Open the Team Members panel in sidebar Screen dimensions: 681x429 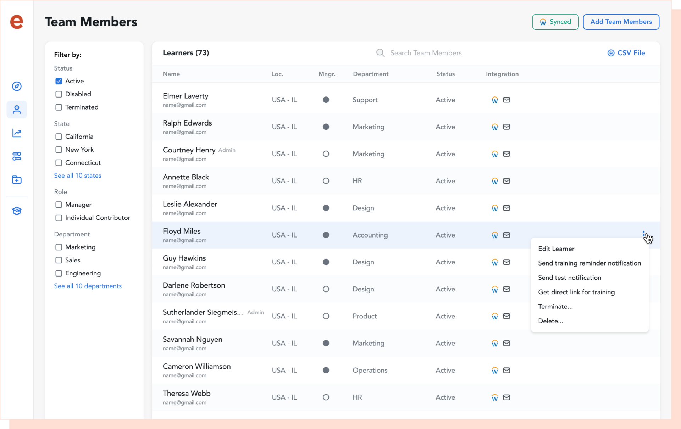pyautogui.click(x=17, y=110)
